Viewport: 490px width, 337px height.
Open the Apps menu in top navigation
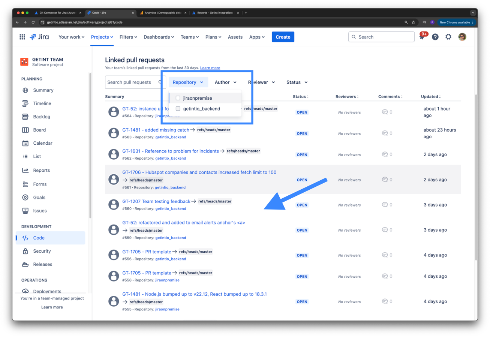coord(257,37)
